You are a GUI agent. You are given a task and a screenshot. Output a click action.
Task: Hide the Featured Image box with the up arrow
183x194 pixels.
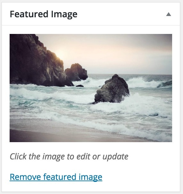(169, 14)
